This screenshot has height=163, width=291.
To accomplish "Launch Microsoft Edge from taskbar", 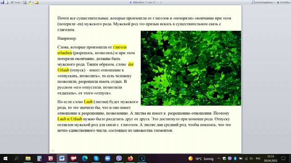I will pyautogui.click(x=85, y=158).
